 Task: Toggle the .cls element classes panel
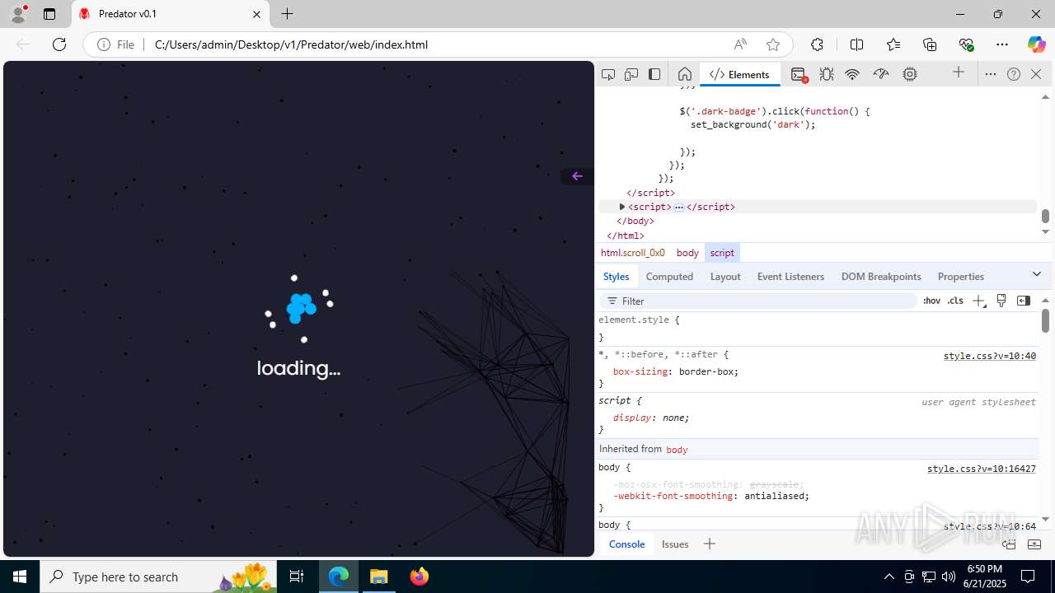coord(955,301)
